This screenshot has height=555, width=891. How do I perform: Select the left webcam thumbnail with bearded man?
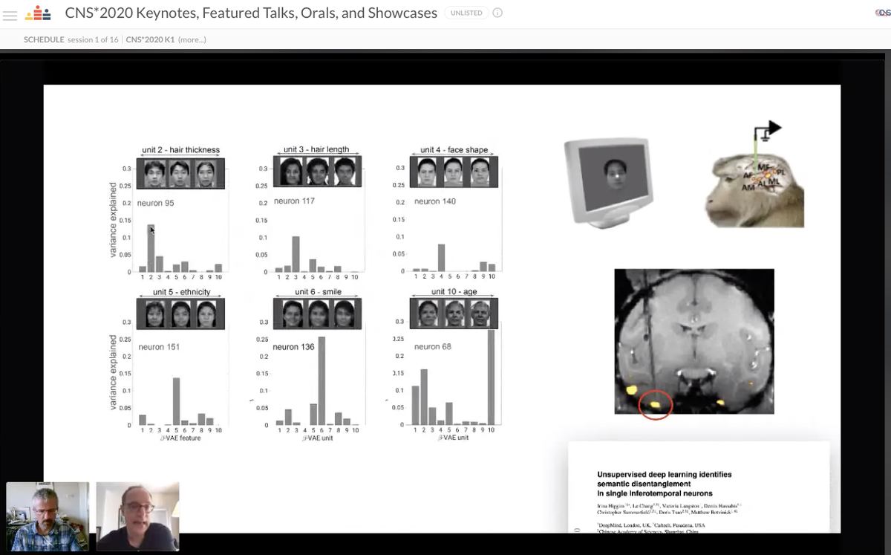tap(48, 516)
